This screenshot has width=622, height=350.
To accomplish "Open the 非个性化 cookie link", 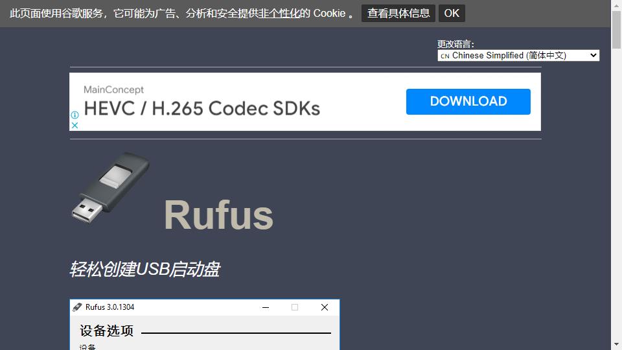I will [279, 13].
